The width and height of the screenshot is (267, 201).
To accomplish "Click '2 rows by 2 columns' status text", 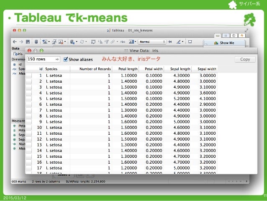I will (46, 181).
